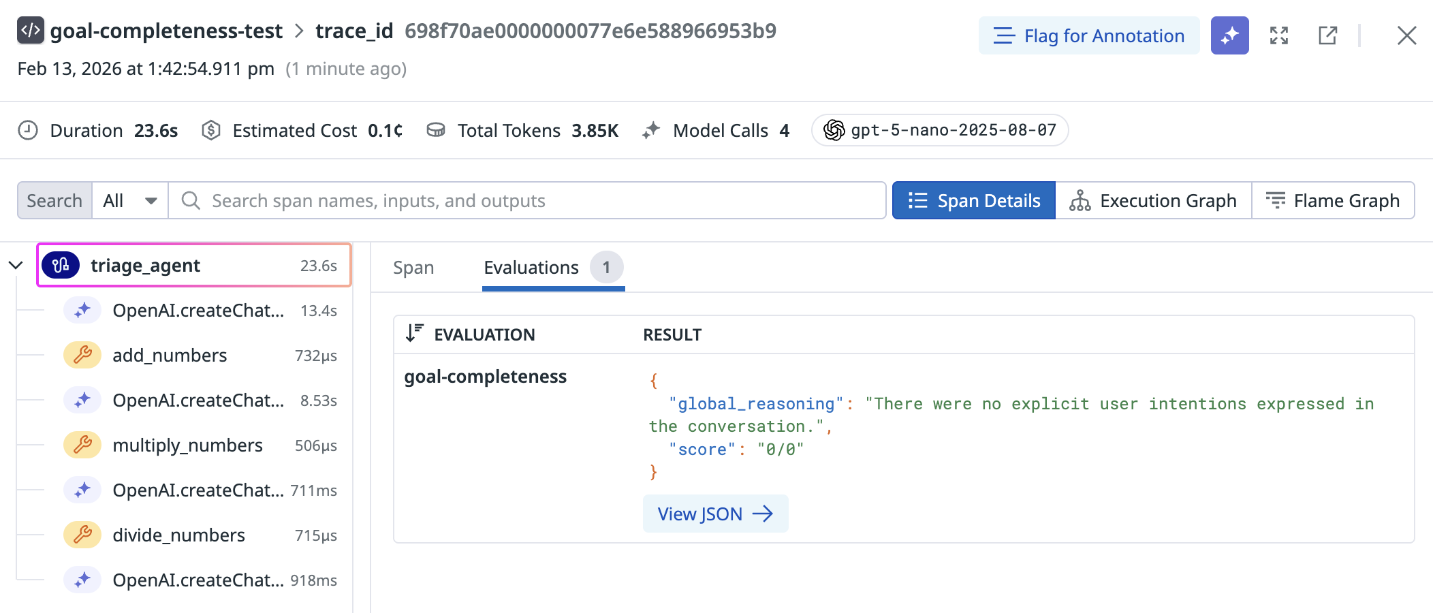Select the add_numbers tool span
Image resolution: width=1433 pixels, height=613 pixels.
(x=170, y=356)
